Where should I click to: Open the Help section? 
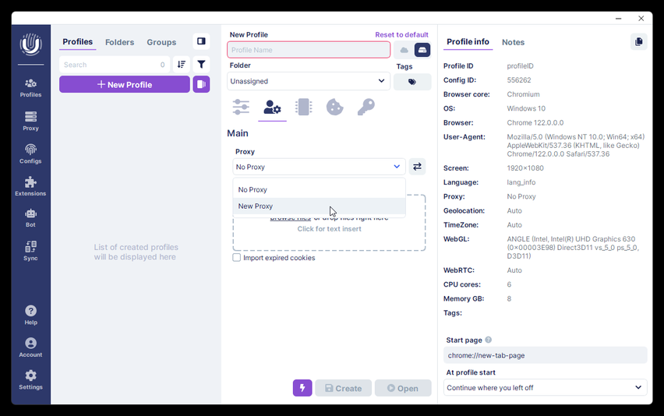30,316
